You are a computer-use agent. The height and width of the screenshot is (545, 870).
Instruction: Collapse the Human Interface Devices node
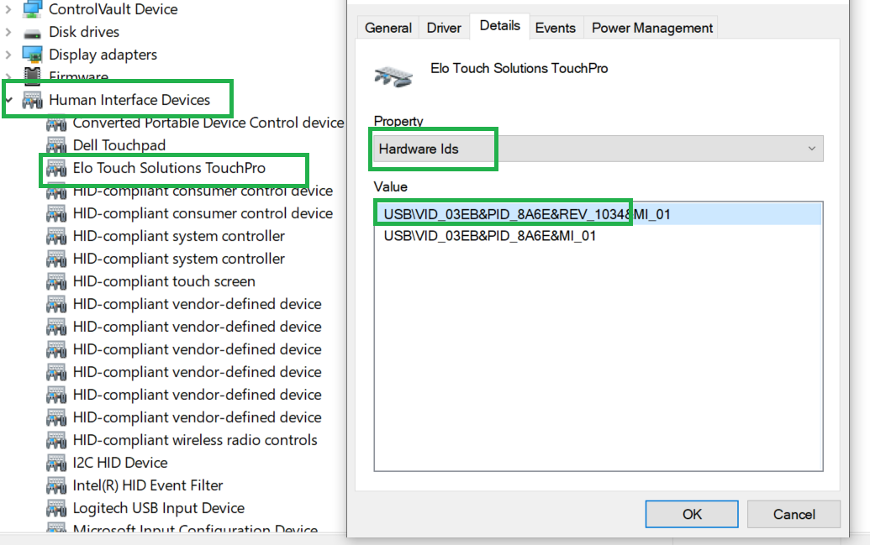pyautogui.click(x=9, y=100)
